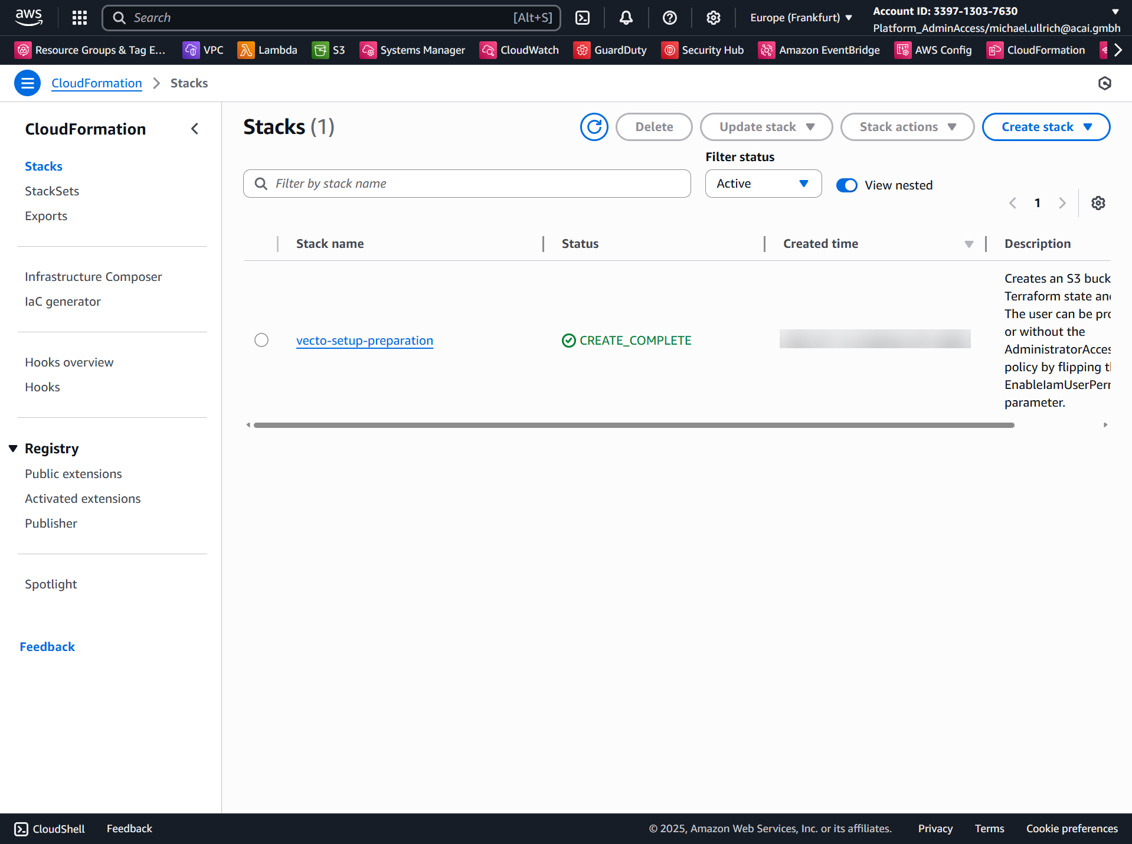1132x844 pixels.
Task: Open Cookie preferences in footer
Action: [1072, 829]
